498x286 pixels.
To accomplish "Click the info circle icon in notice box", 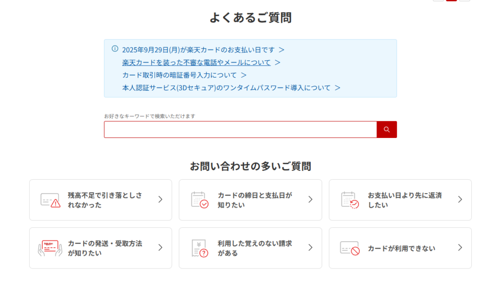I will [115, 49].
